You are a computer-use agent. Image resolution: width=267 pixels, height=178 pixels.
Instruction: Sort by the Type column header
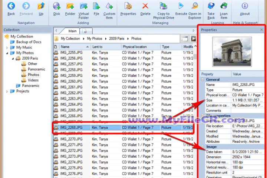pos(171,47)
